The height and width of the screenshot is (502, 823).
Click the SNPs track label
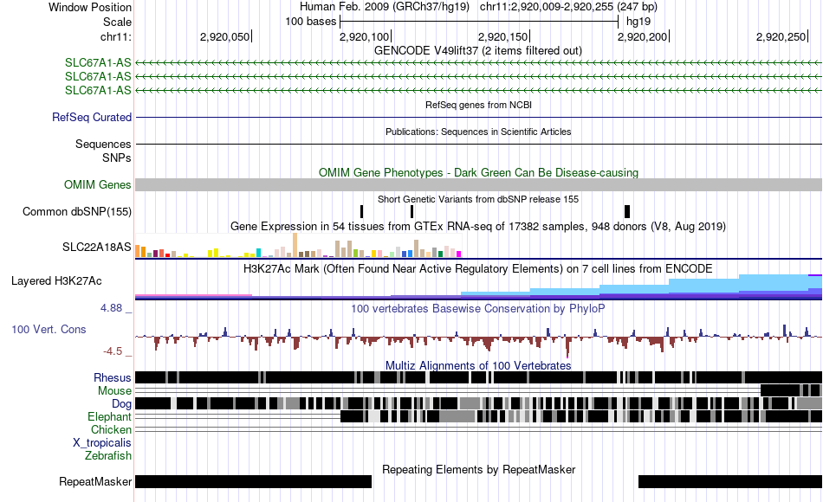coord(117,158)
